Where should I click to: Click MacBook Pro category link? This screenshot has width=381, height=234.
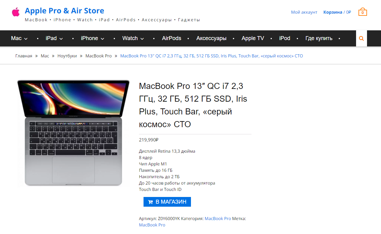tap(218, 219)
